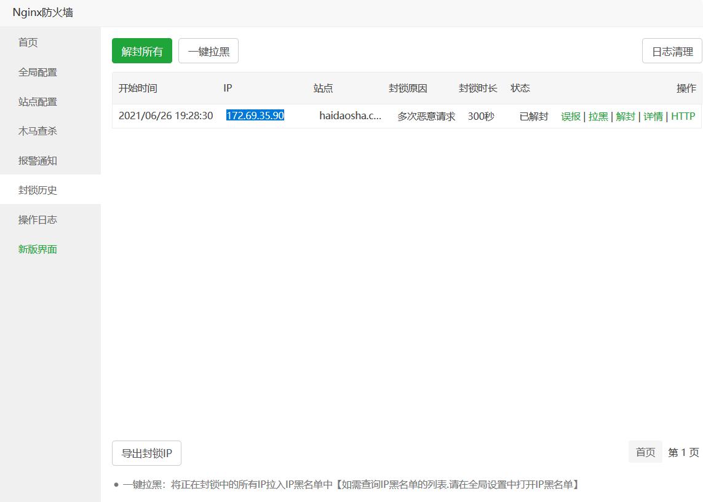Click the green 解封所有 button

pyautogui.click(x=142, y=50)
